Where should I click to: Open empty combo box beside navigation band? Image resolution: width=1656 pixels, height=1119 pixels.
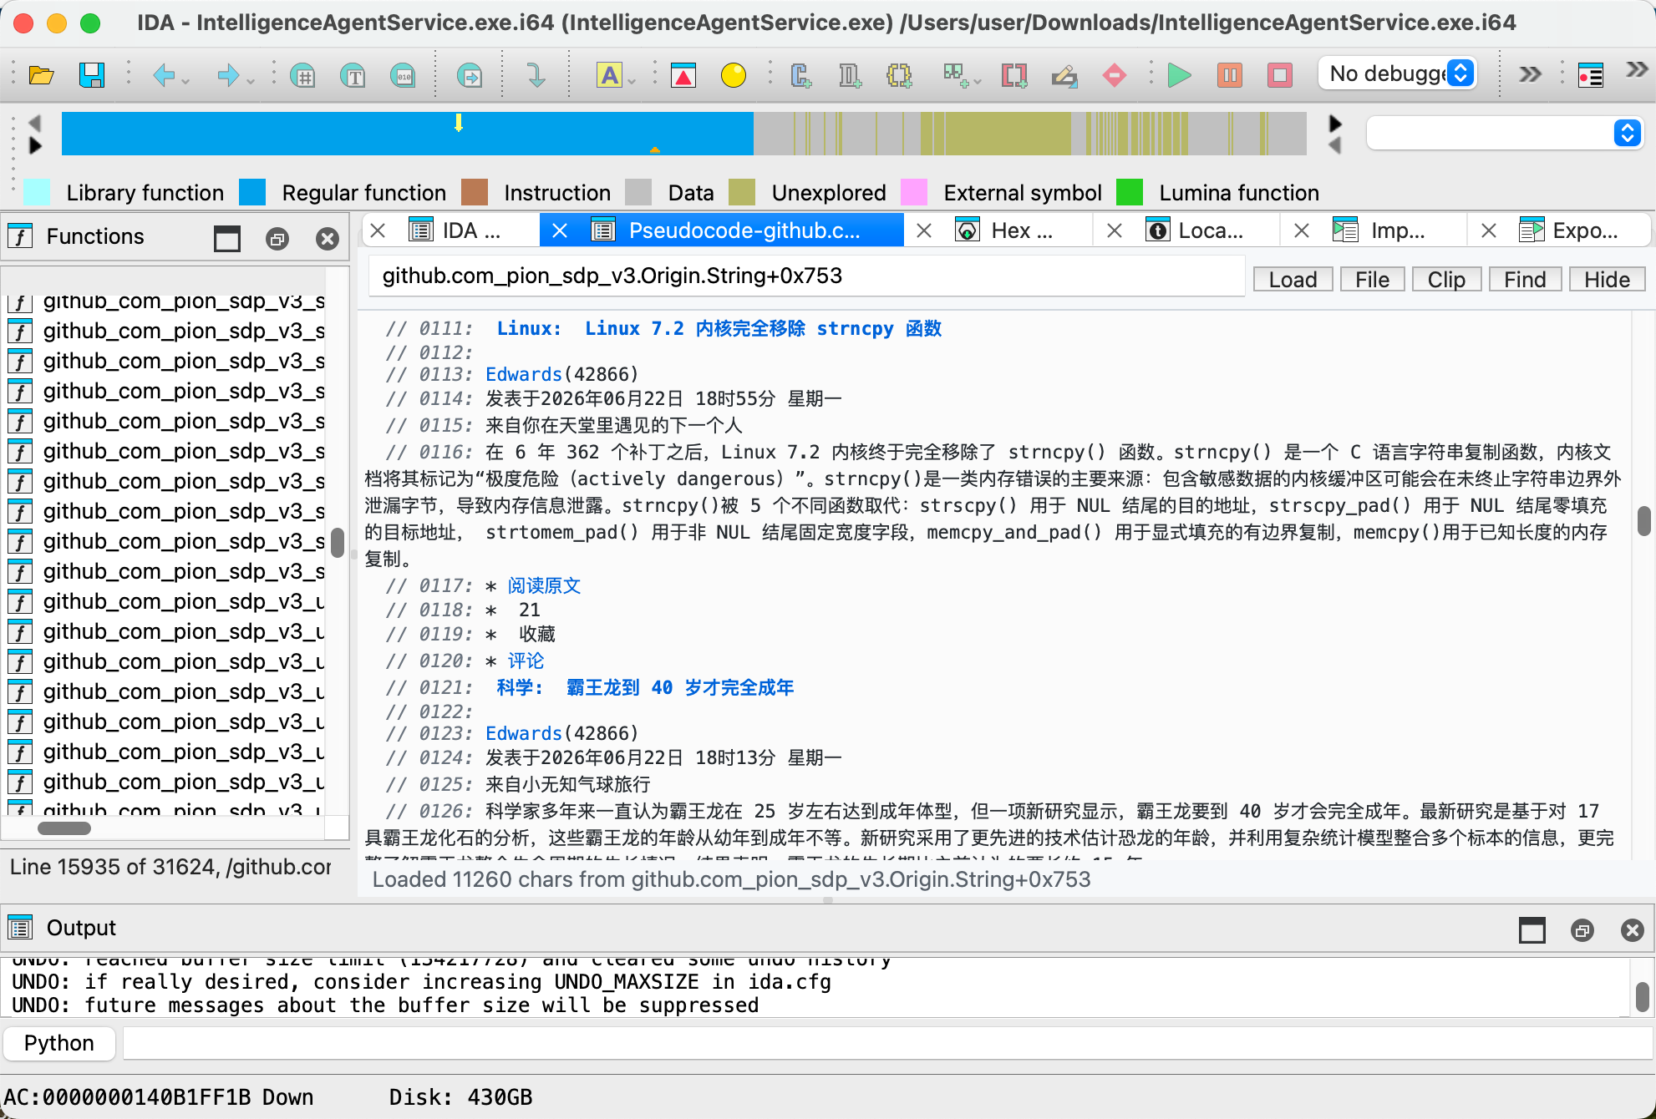click(1506, 133)
